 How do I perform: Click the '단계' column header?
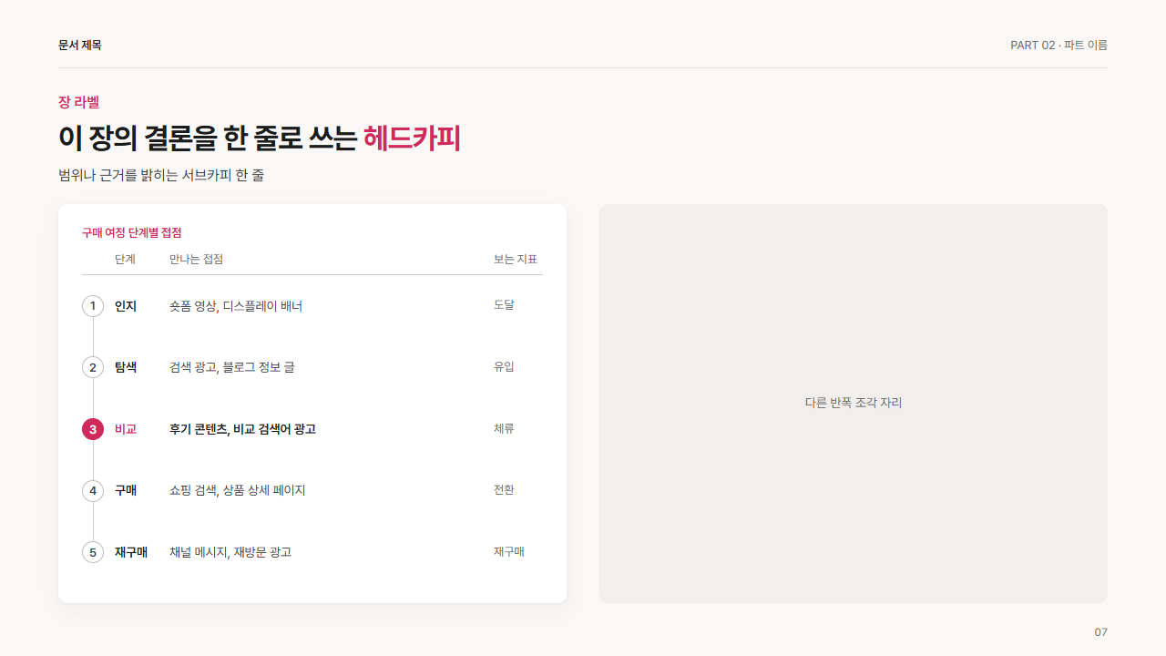(x=125, y=259)
